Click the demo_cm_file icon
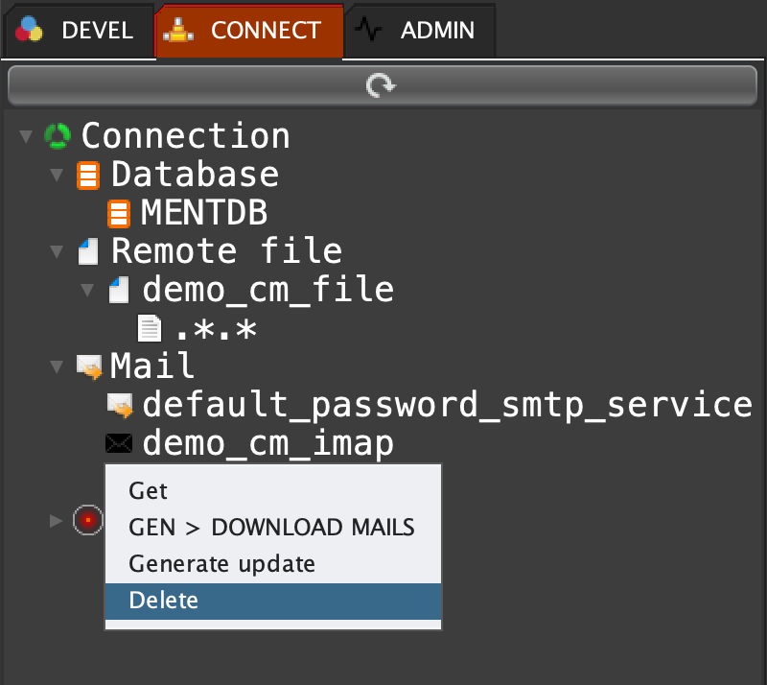Image resolution: width=767 pixels, height=685 pixels. pos(119,289)
